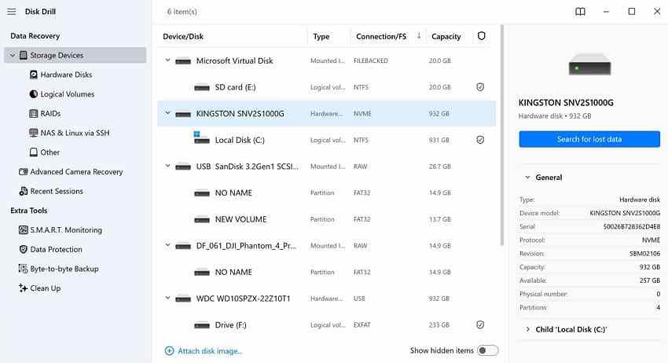This screenshot has height=363, width=668.
Task: Click Attach disk image link
Action: click(x=210, y=351)
